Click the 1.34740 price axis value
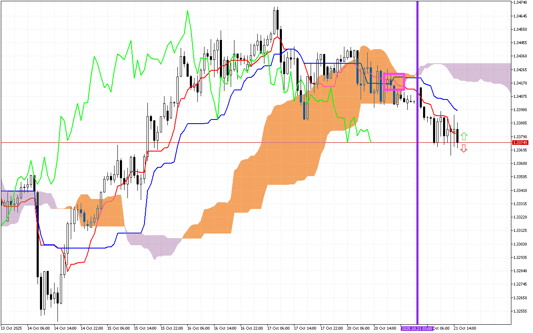533x333 pixels. (x=520, y=3)
